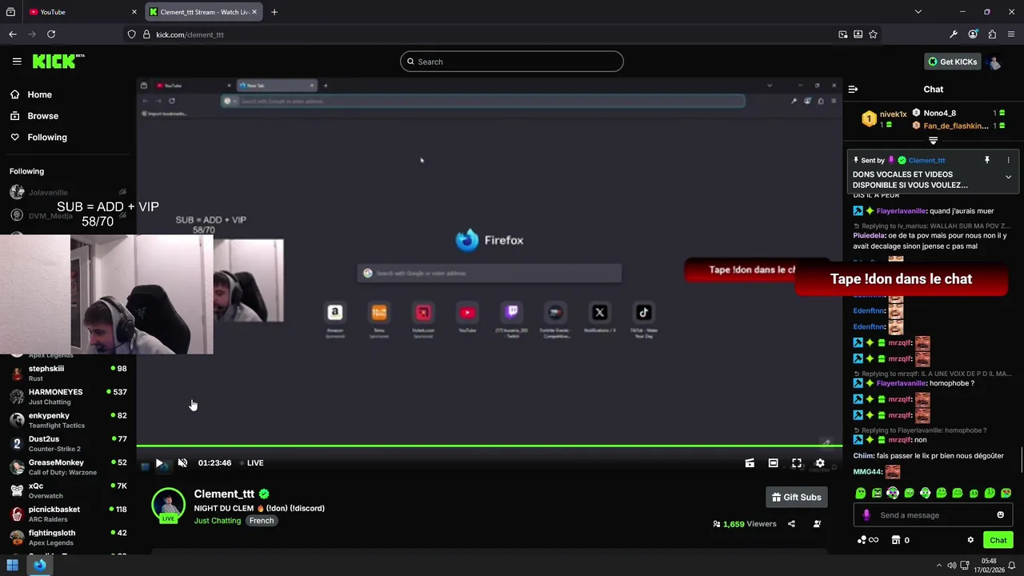Click MMG44 username in chat

868,472
